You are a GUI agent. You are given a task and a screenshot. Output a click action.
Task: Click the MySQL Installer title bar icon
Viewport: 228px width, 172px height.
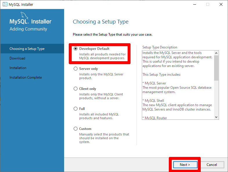pyautogui.click(x=5, y=4)
